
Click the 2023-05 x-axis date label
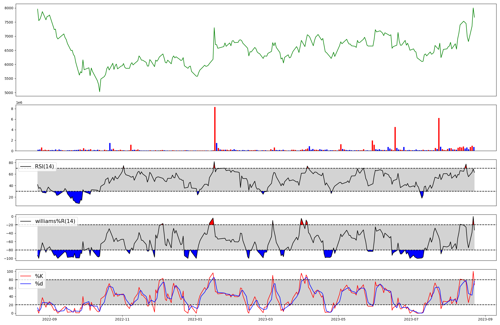pos(338,319)
